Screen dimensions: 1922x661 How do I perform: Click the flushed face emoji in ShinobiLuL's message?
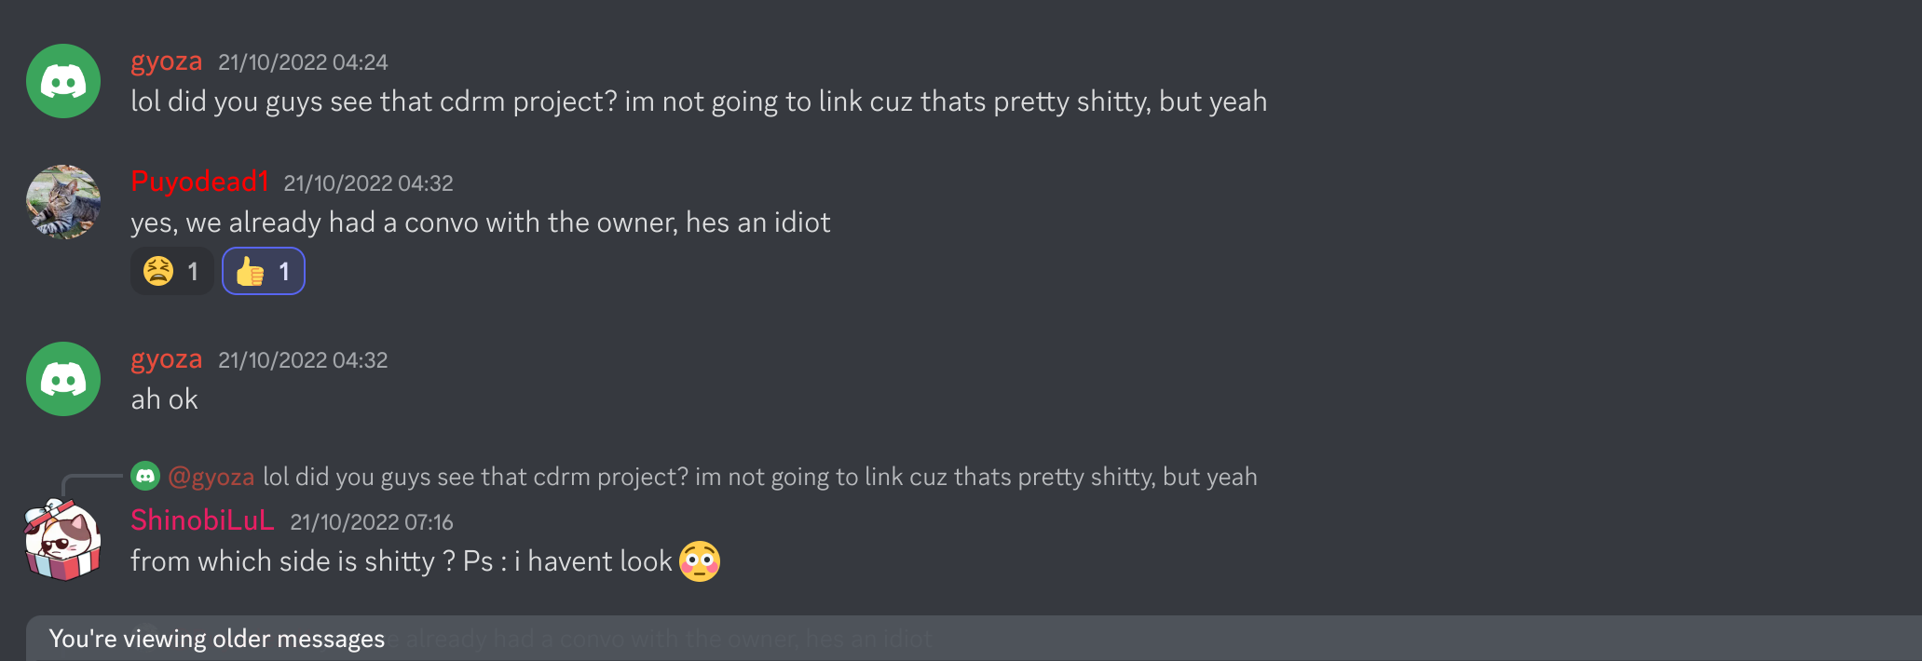(700, 561)
